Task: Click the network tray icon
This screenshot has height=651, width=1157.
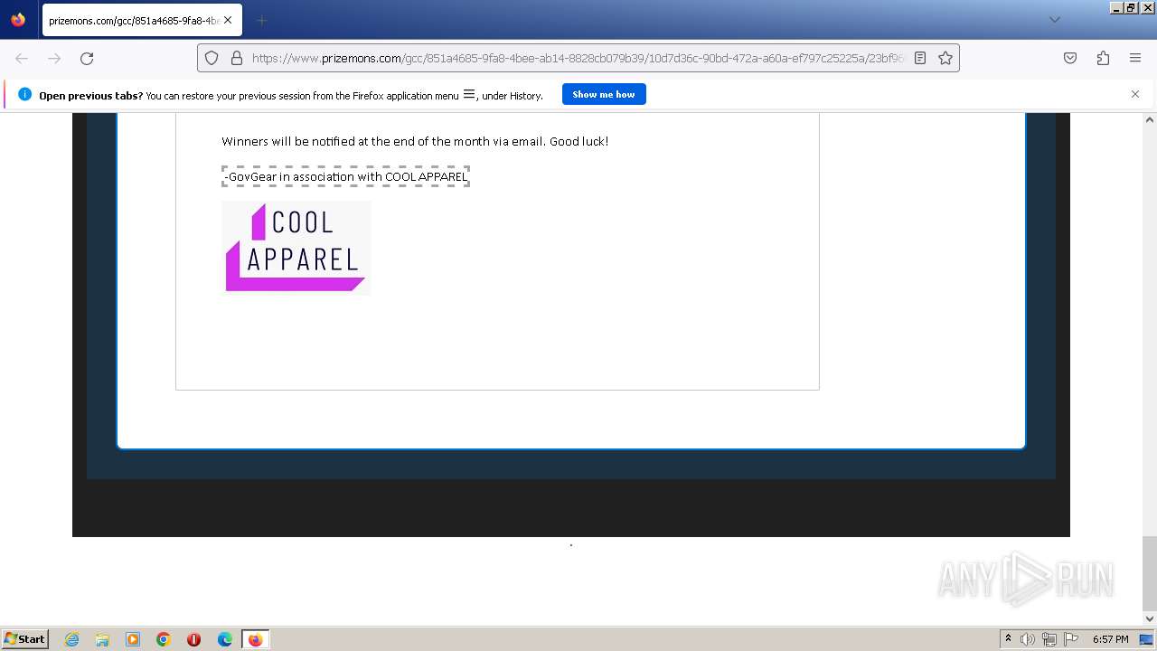Action: pyautogui.click(x=1049, y=639)
